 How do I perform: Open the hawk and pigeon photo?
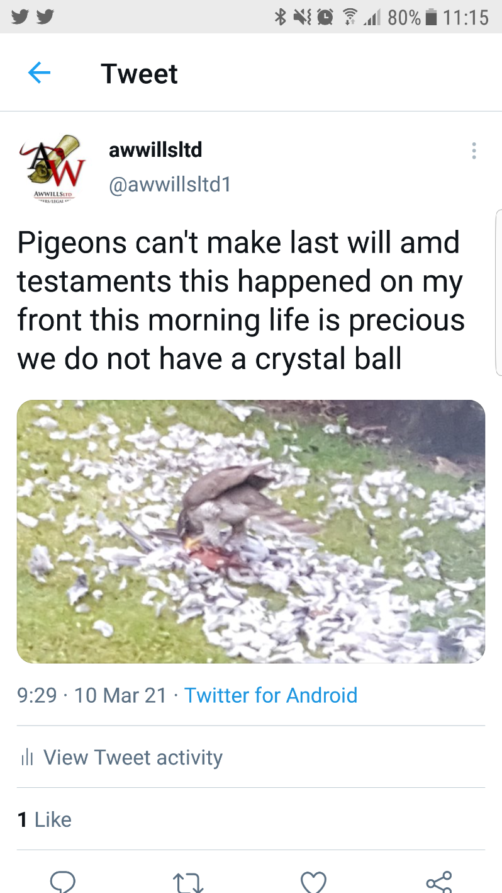(x=251, y=532)
